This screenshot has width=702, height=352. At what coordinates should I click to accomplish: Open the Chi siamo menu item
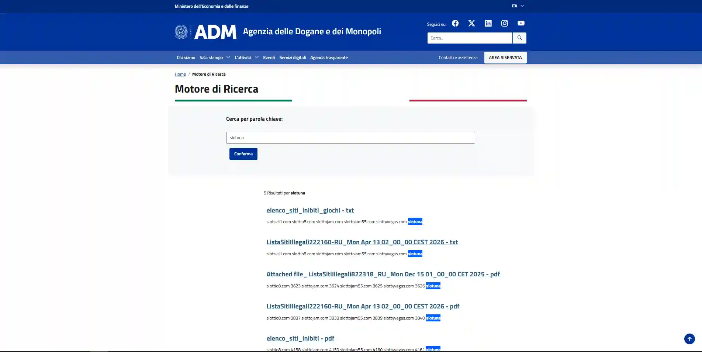pos(186,58)
